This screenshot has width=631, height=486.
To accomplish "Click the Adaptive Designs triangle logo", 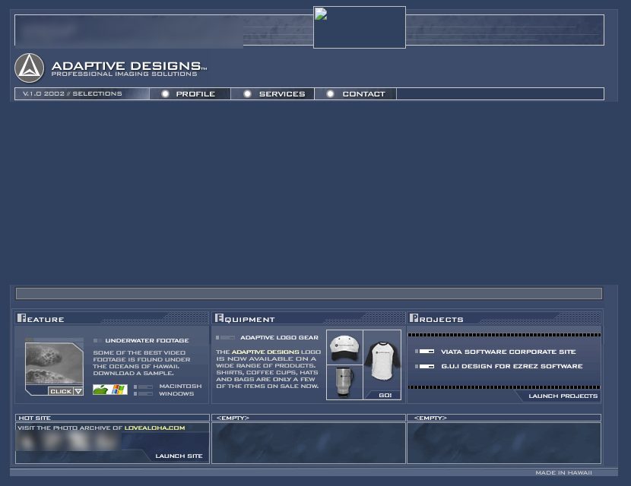I will point(29,68).
